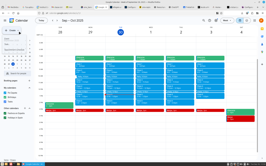Disable the Holidays in Spain calendar

(5, 118)
